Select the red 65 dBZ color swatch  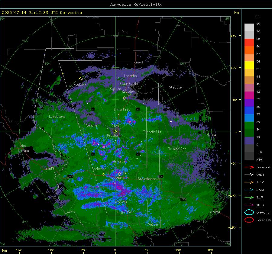point(249,43)
